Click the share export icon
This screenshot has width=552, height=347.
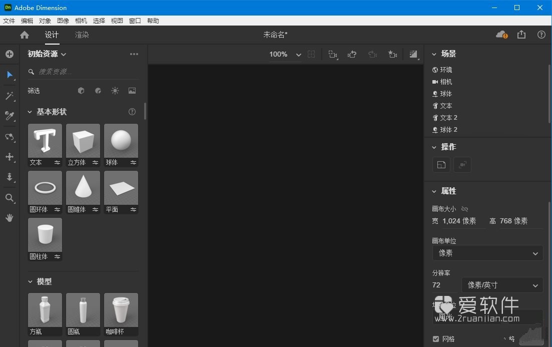pyautogui.click(x=521, y=35)
